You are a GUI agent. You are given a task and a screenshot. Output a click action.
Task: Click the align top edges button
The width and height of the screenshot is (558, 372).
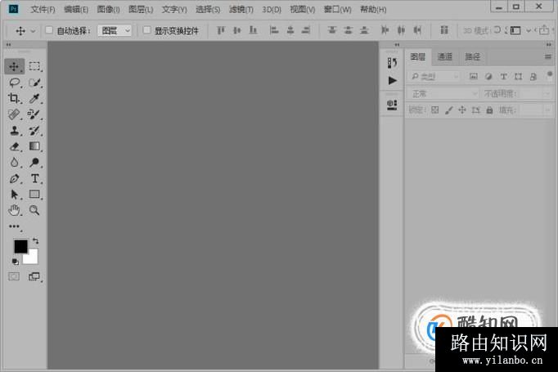(x=221, y=30)
